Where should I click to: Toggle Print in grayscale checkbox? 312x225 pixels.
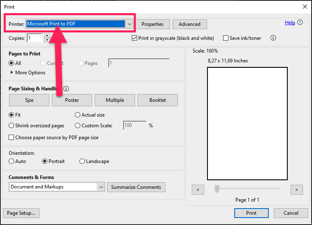(134, 38)
